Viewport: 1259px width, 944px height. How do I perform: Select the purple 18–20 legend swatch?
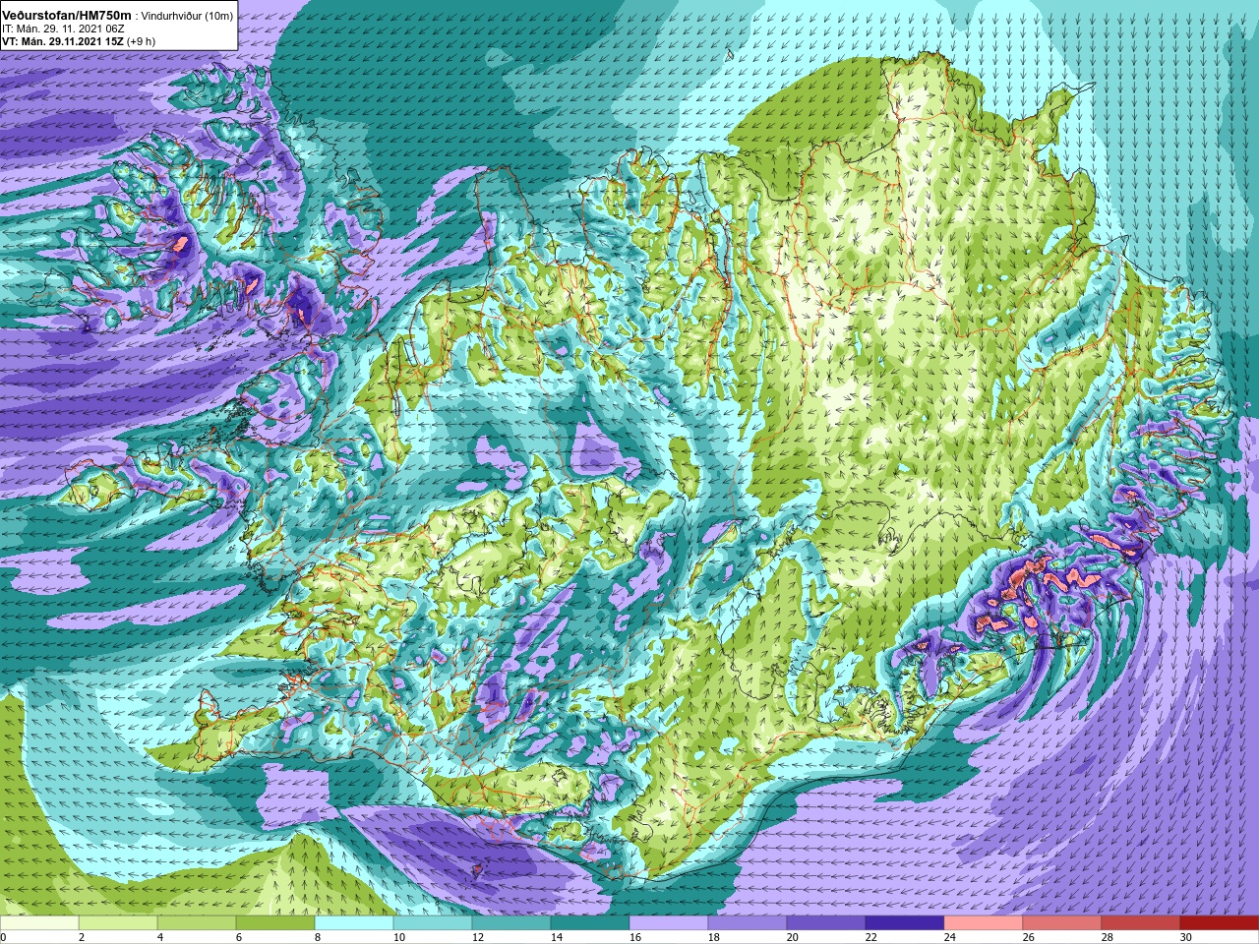pyautogui.click(x=748, y=923)
